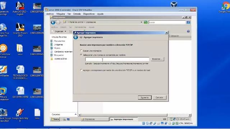Click the horizontal scrollbar left arrow
Screen dimensions: 230x129
click(x=79, y=115)
